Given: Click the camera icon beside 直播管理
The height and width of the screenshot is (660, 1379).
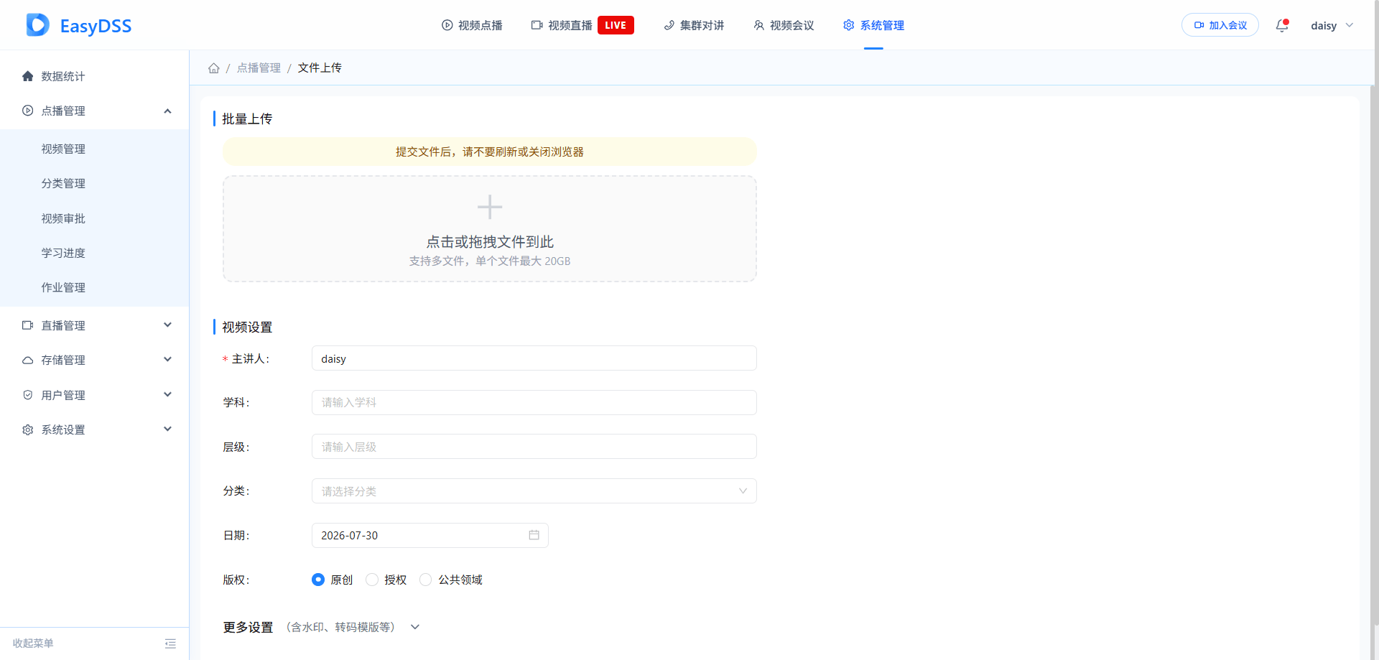Looking at the screenshot, I should tap(28, 325).
